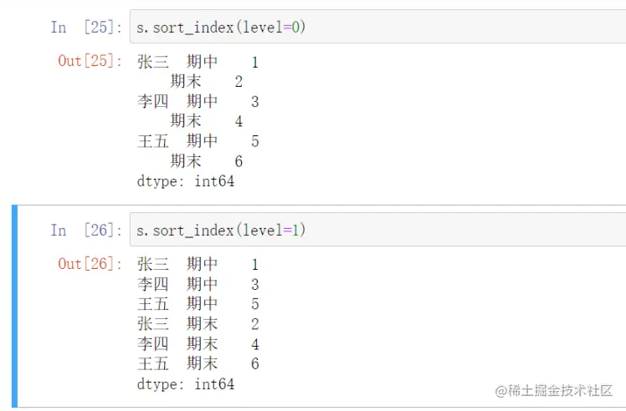Place cursor at level=1 argument
626x411 pixels.
click(x=273, y=230)
